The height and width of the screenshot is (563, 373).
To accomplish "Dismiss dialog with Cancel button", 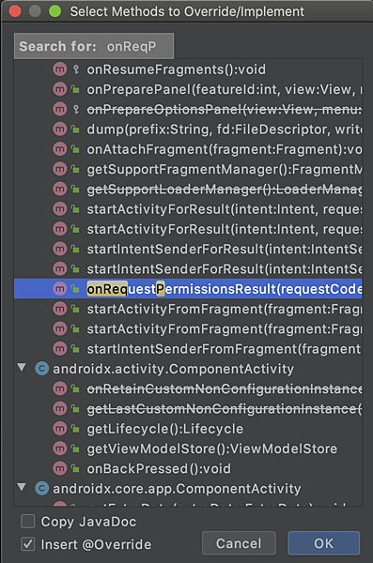I will pos(239,543).
